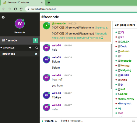Click web-33 avatar beside 'Türkiye' message
The height and width of the screenshot is (123, 137).
[46, 96]
